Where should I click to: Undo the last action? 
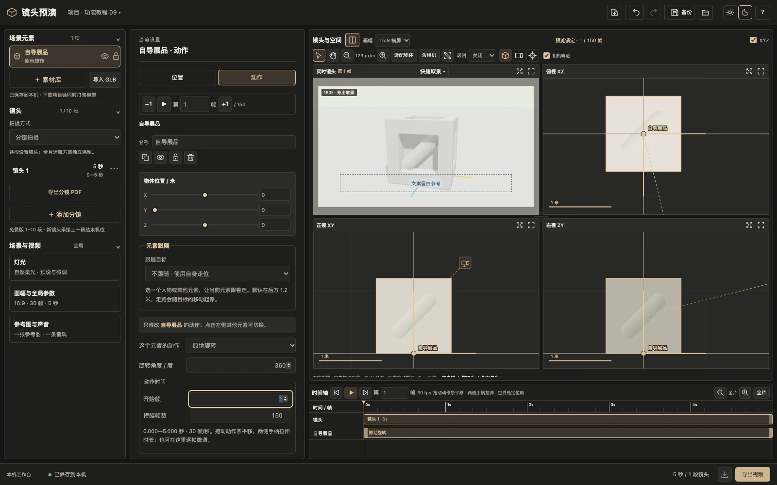click(x=636, y=13)
